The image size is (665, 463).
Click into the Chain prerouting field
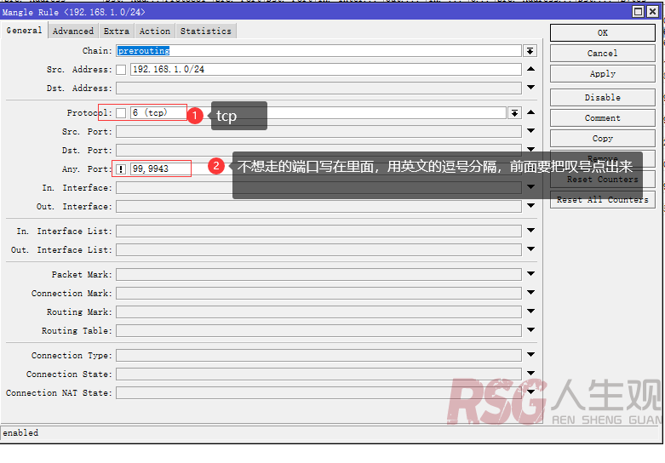(x=318, y=51)
